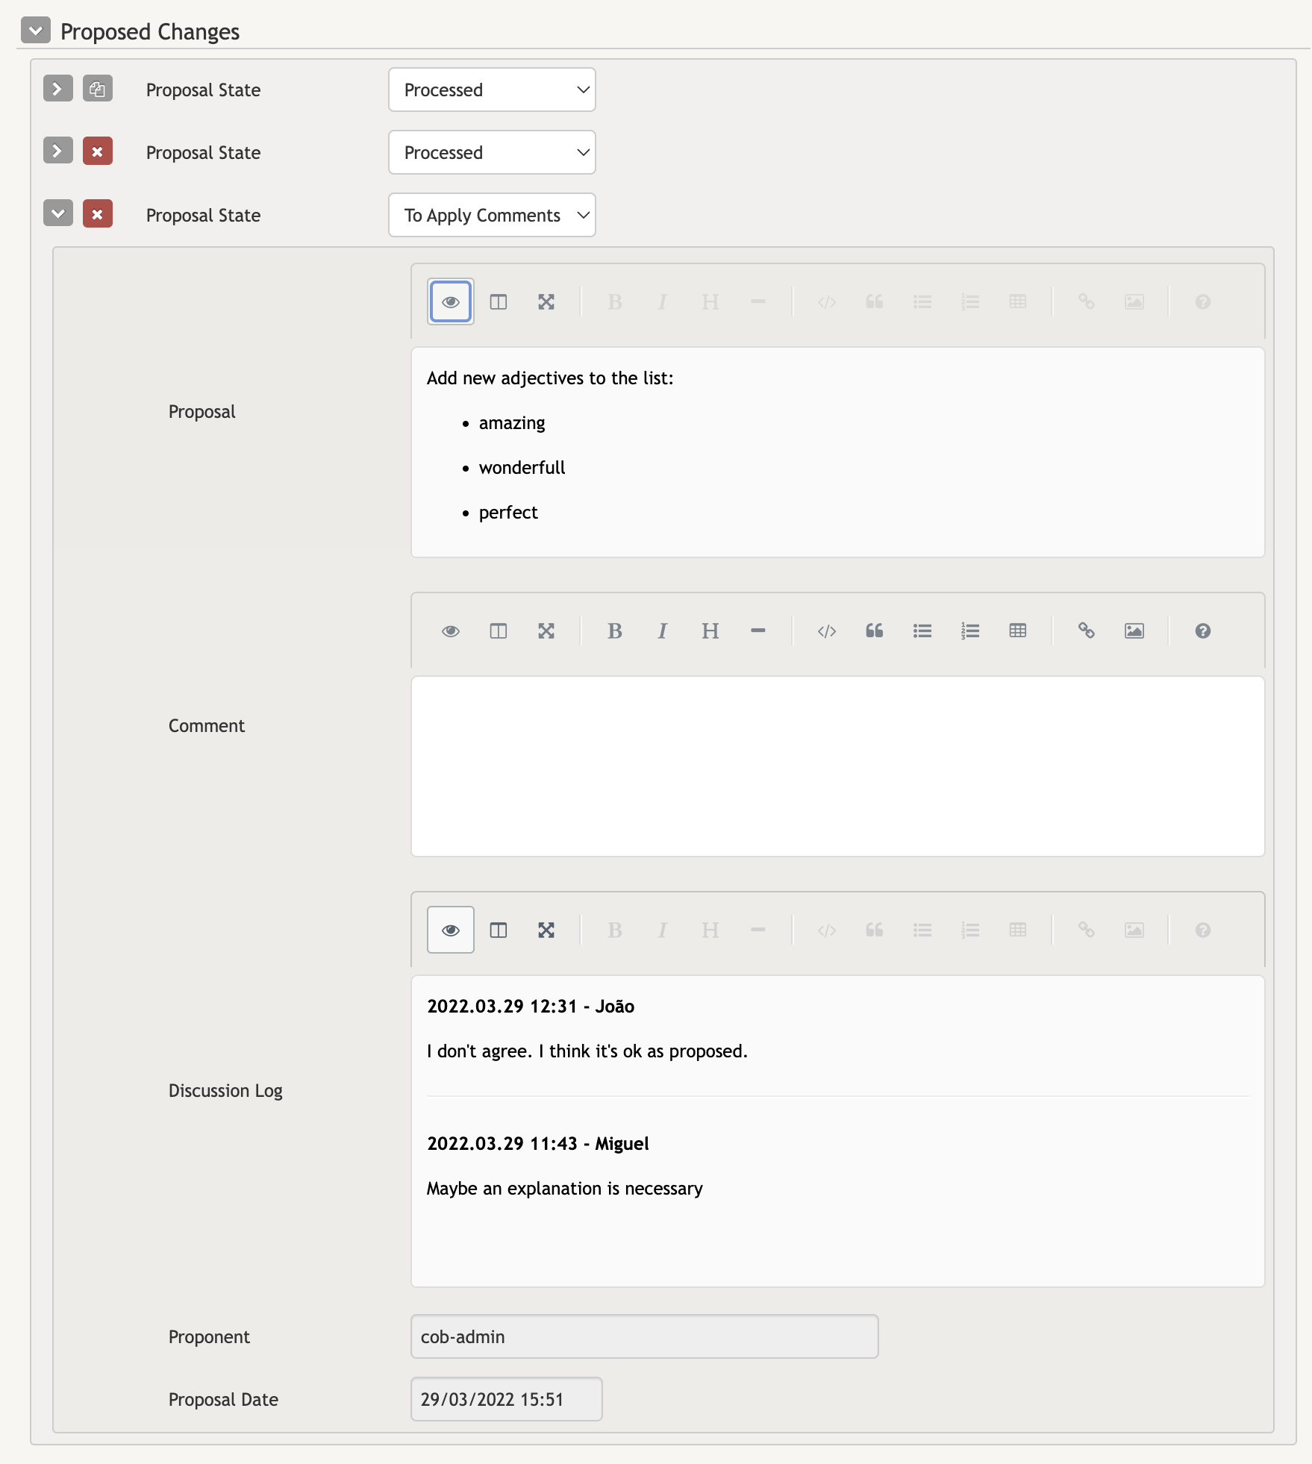This screenshot has width=1312, height=1464.
Task: Toggle preview eye in Discussion Log editor
Action: [451, 930]
